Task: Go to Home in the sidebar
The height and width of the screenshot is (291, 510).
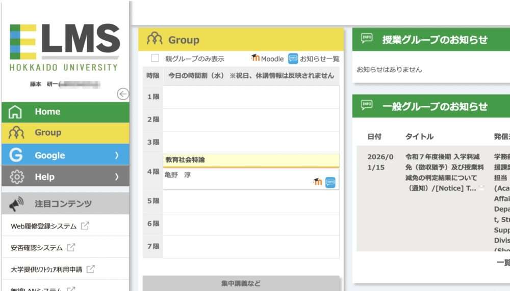Action: coord(47,112)
